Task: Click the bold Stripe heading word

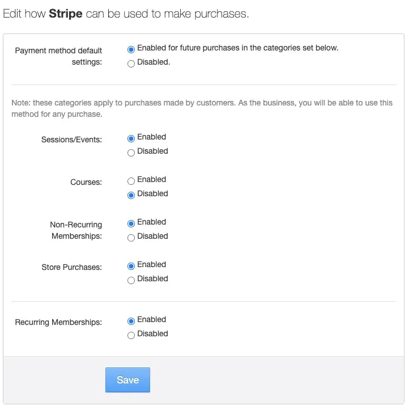Action: pos(66,14)
